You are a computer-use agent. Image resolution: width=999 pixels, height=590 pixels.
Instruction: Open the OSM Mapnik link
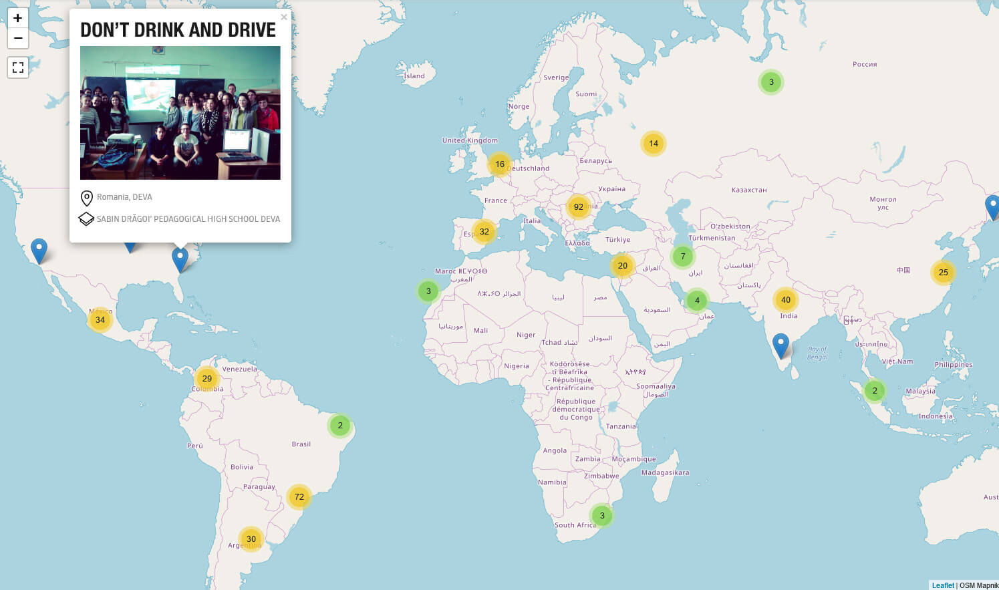tap(975, 585)
